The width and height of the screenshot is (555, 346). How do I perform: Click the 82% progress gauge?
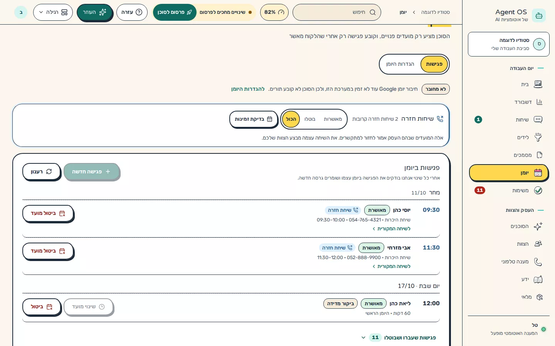click(274, 12)
